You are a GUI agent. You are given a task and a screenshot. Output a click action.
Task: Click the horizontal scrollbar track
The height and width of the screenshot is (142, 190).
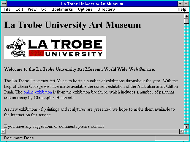tap(92, 131)
